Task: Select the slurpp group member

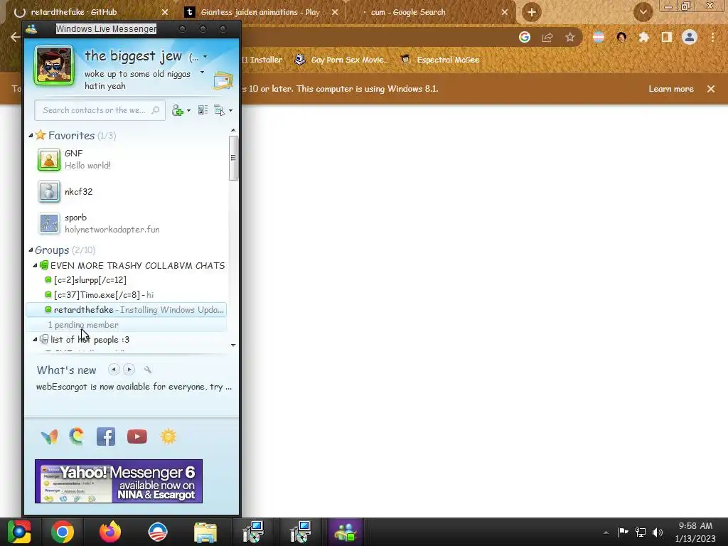Action: click(127, 280)
